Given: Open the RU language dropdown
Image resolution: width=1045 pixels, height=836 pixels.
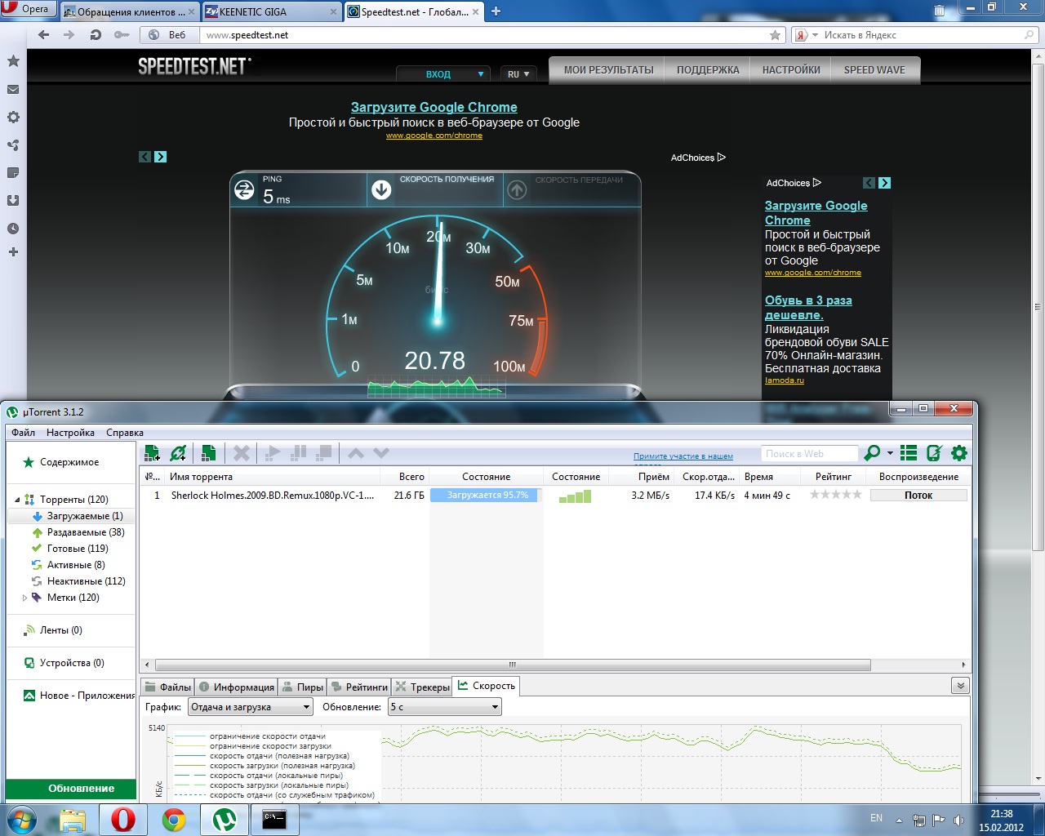Looking at the screenshot, I should pos(518,74).
